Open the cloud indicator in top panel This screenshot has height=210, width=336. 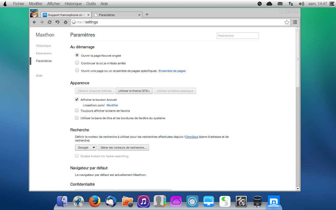pyautogui.click(x=269, y=4)
